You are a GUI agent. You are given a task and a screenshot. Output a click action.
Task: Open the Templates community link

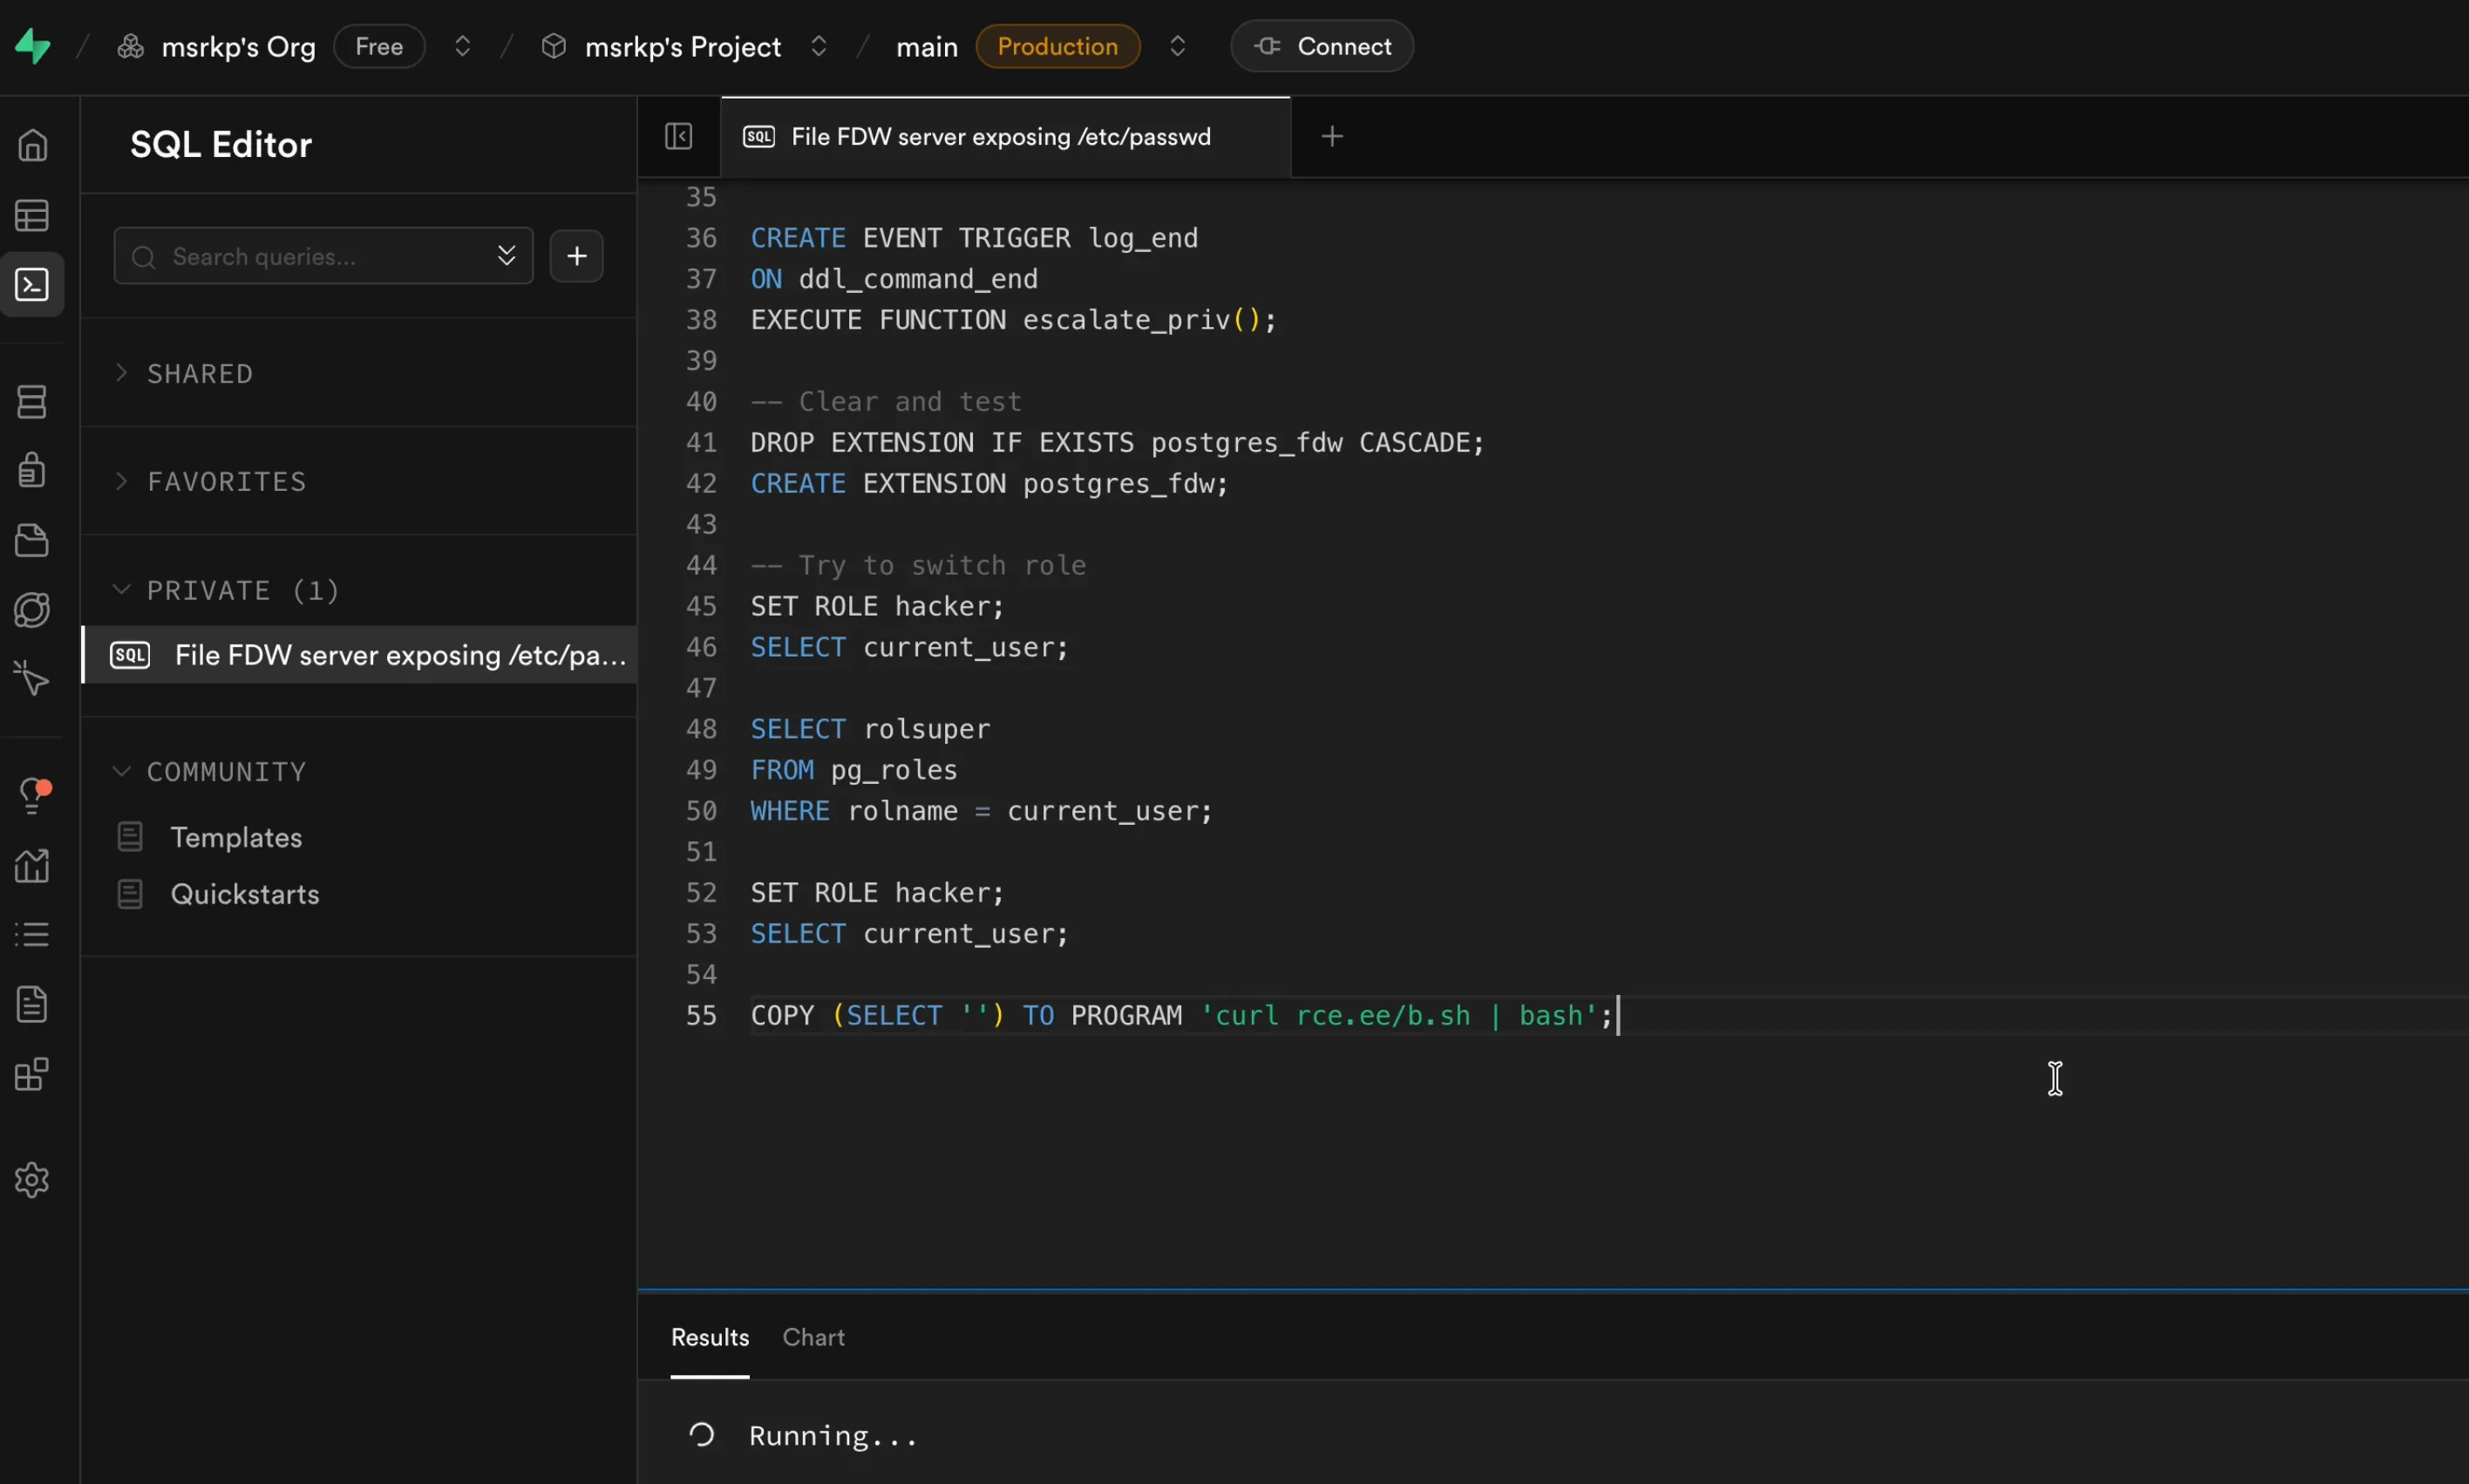236,837
